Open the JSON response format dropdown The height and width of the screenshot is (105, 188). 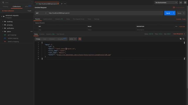coord(73,39)
